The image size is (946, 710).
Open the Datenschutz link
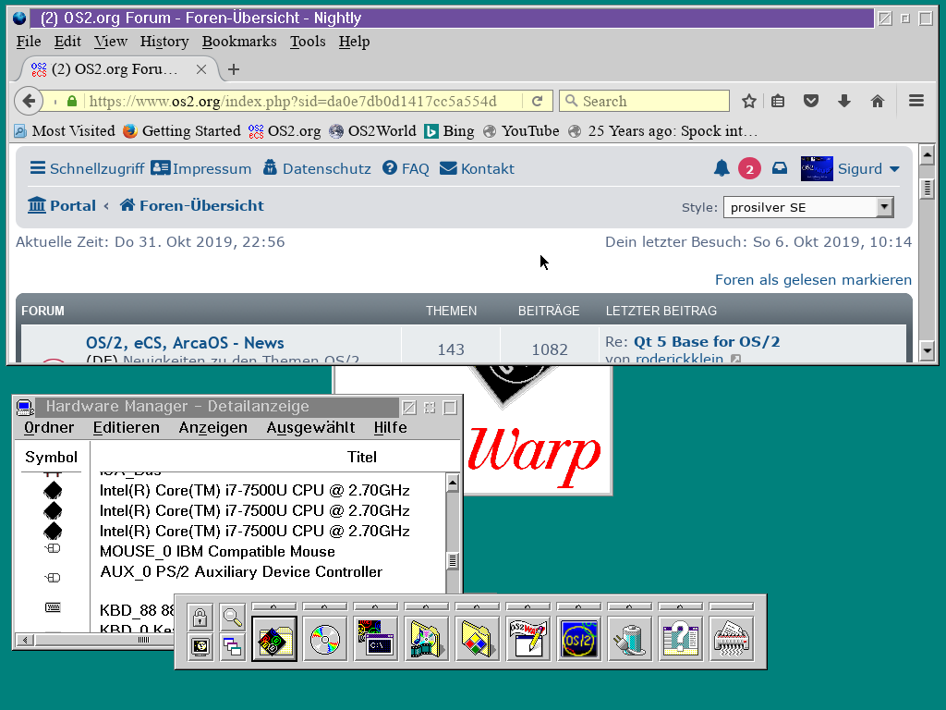click(x=318, y=168)
